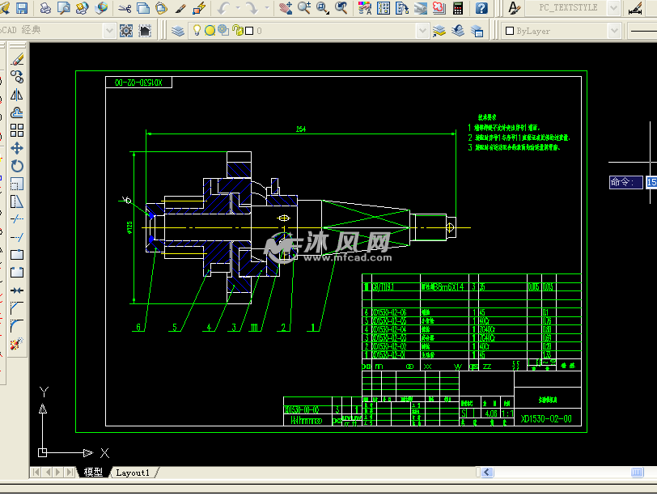
Task: Switch to the Layout1 tab
Action: [x=133, y=473]
